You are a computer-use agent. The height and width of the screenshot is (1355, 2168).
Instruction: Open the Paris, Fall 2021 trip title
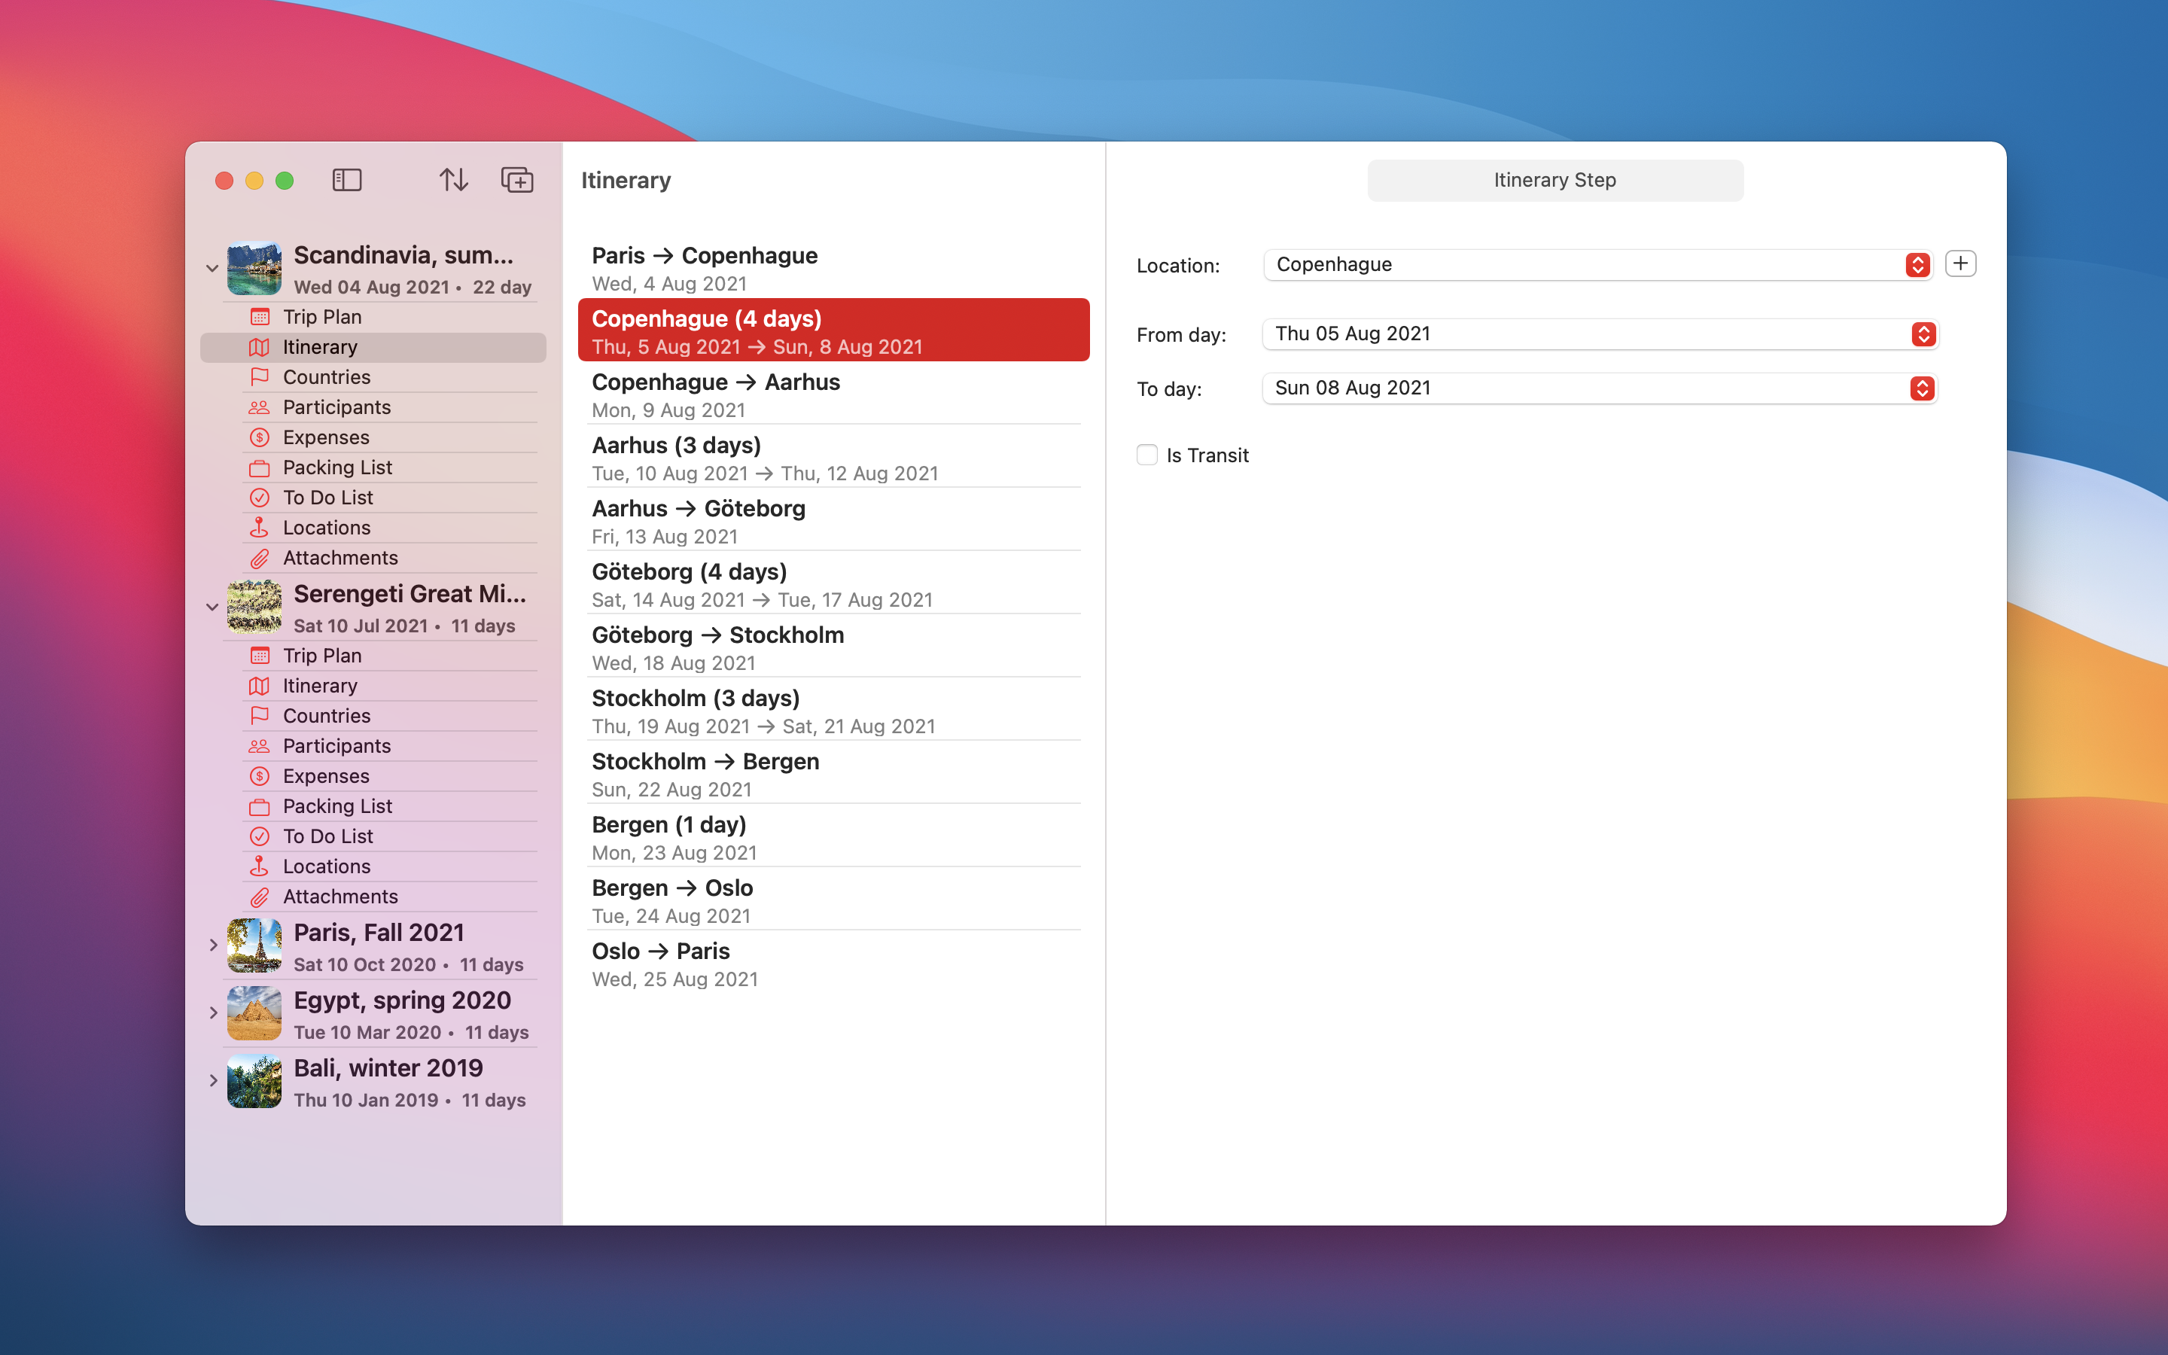[x=379, y=933]
